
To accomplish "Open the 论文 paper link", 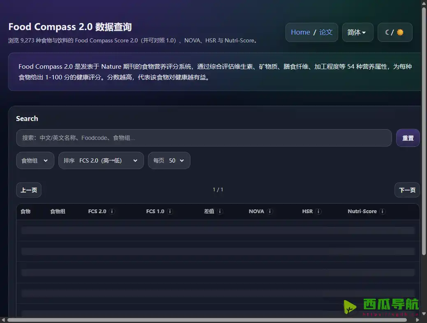I will pyautogui.click(x=326, y=33).
